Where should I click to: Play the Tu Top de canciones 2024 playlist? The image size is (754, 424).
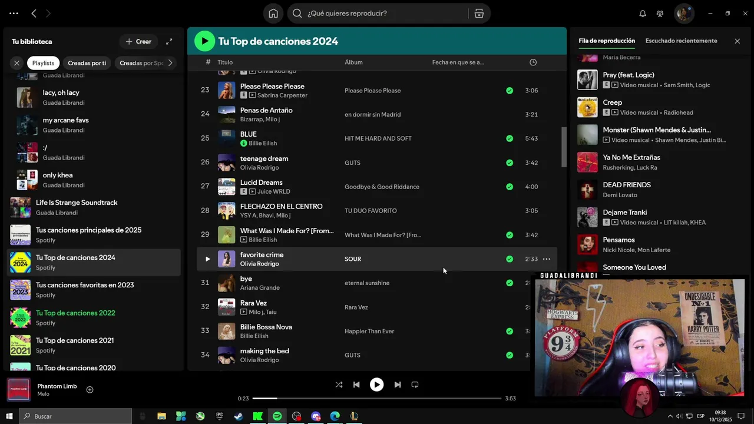point(204,41)
